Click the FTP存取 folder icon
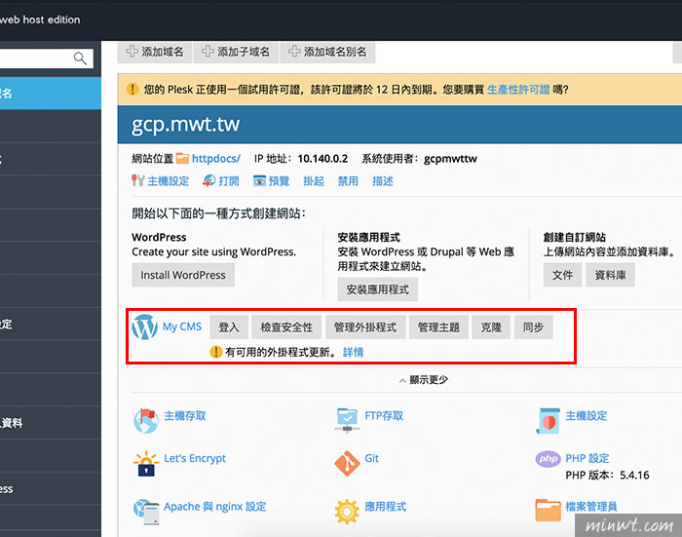Image resolution: width=682 pixels, height=537 pixels. click(347, 420)
